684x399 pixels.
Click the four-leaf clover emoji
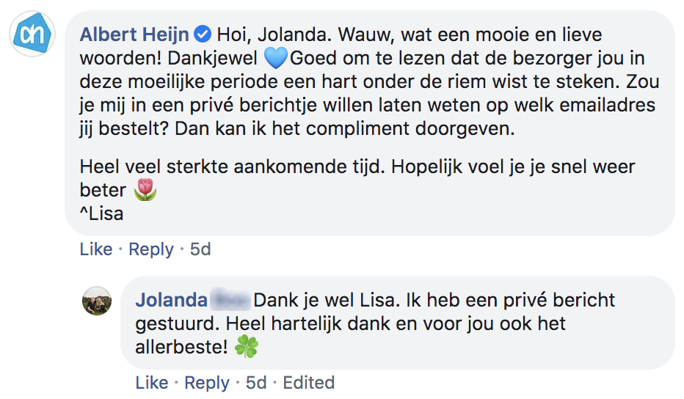tap(247, 347)
